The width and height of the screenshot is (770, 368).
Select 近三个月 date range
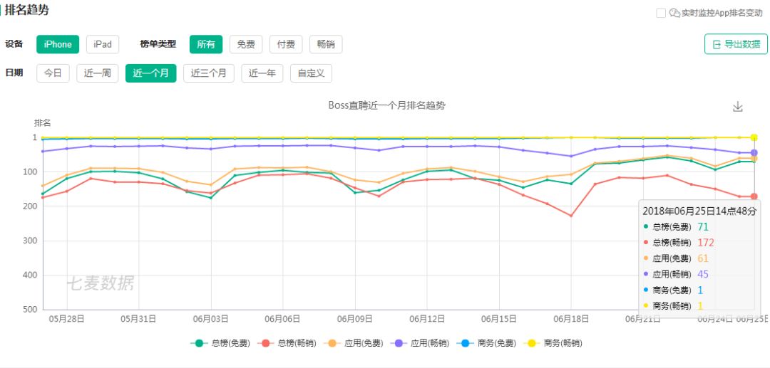(209, 73)
